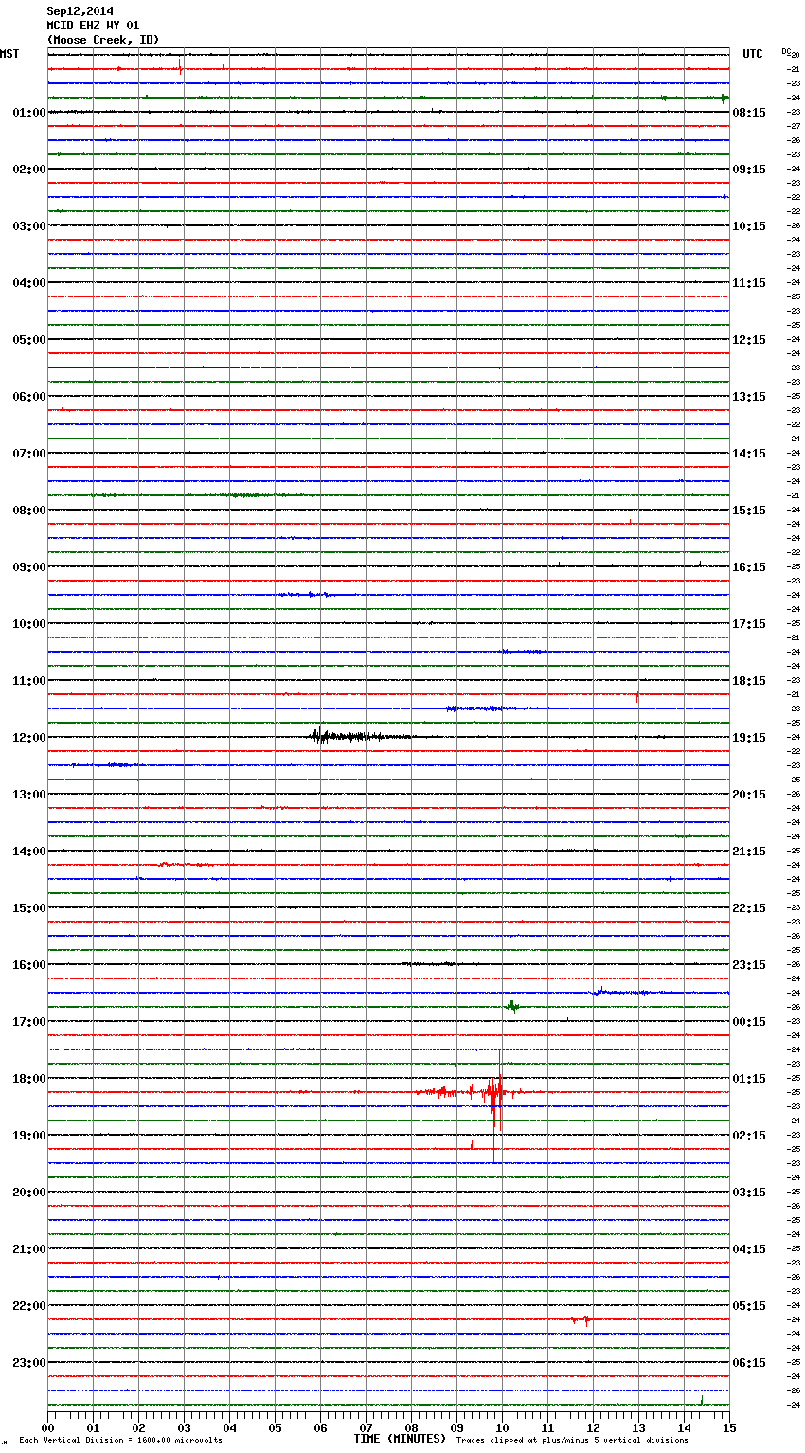The image size is (805, 1453).
Task: Click the date header Sep12,2014
Action: [80, 11]
